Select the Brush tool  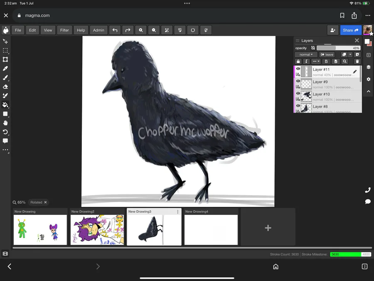click(5, 78)
